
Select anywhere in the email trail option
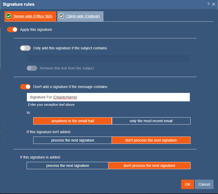72,121
